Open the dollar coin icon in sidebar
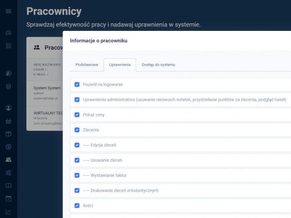Viewport: 291px width, 218px height. 8,147
